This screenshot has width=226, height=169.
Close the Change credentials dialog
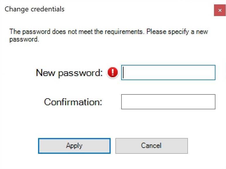coord(220,10)
